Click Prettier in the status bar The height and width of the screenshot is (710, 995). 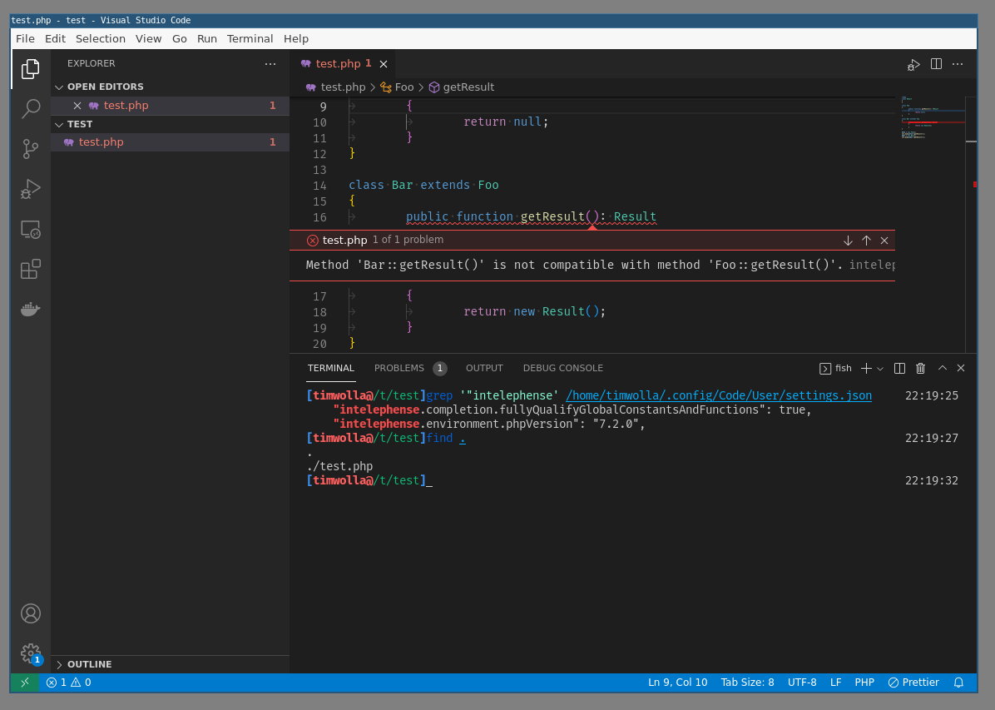click(x=913, y=683)
